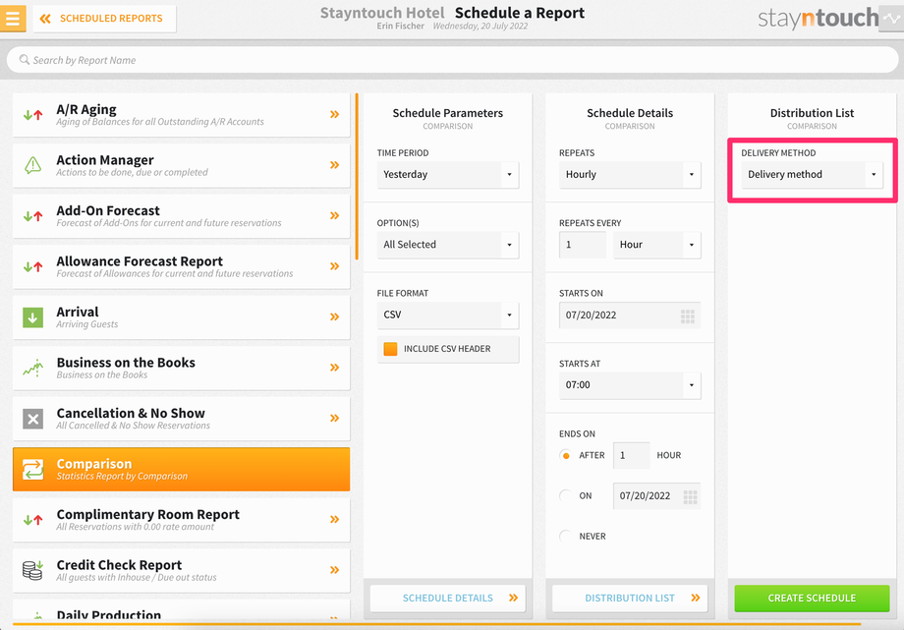Click the Search by Report Name field
The width and height of the screenshot is (904, 630).
452,60
